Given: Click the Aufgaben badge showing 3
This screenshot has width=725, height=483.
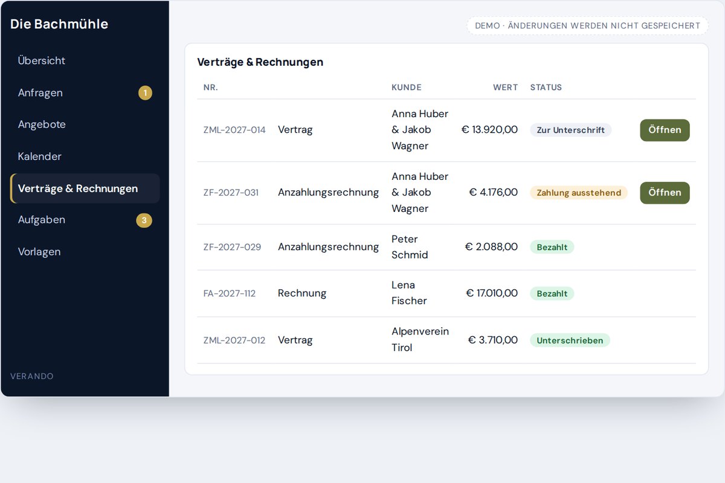Looking at the screenshot, I should (144, 220).
